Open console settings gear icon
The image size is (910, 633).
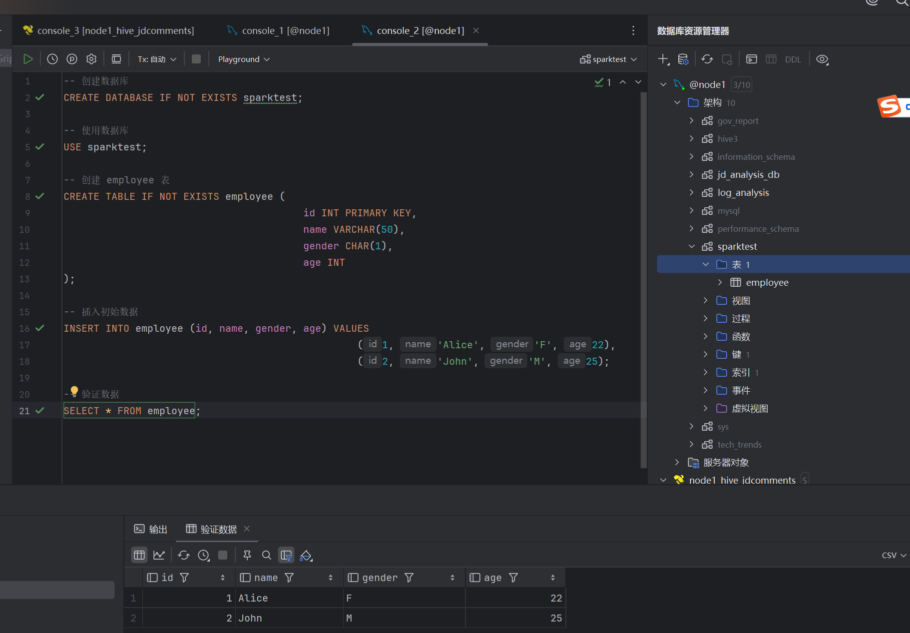point(91,59)
